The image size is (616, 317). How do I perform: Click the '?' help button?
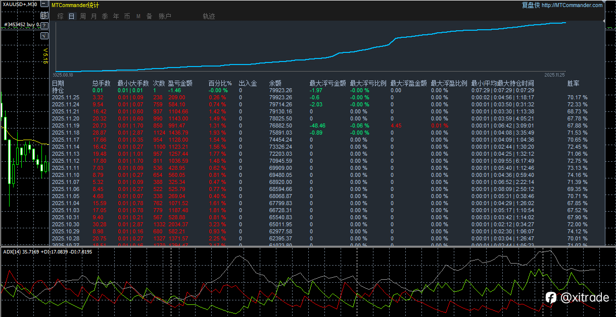(x=44, y=25)
